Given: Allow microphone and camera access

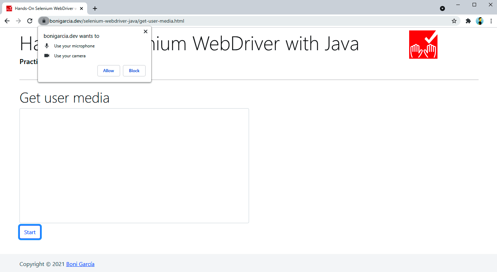Looking at the screenshot, I should (x=108, y=71).
